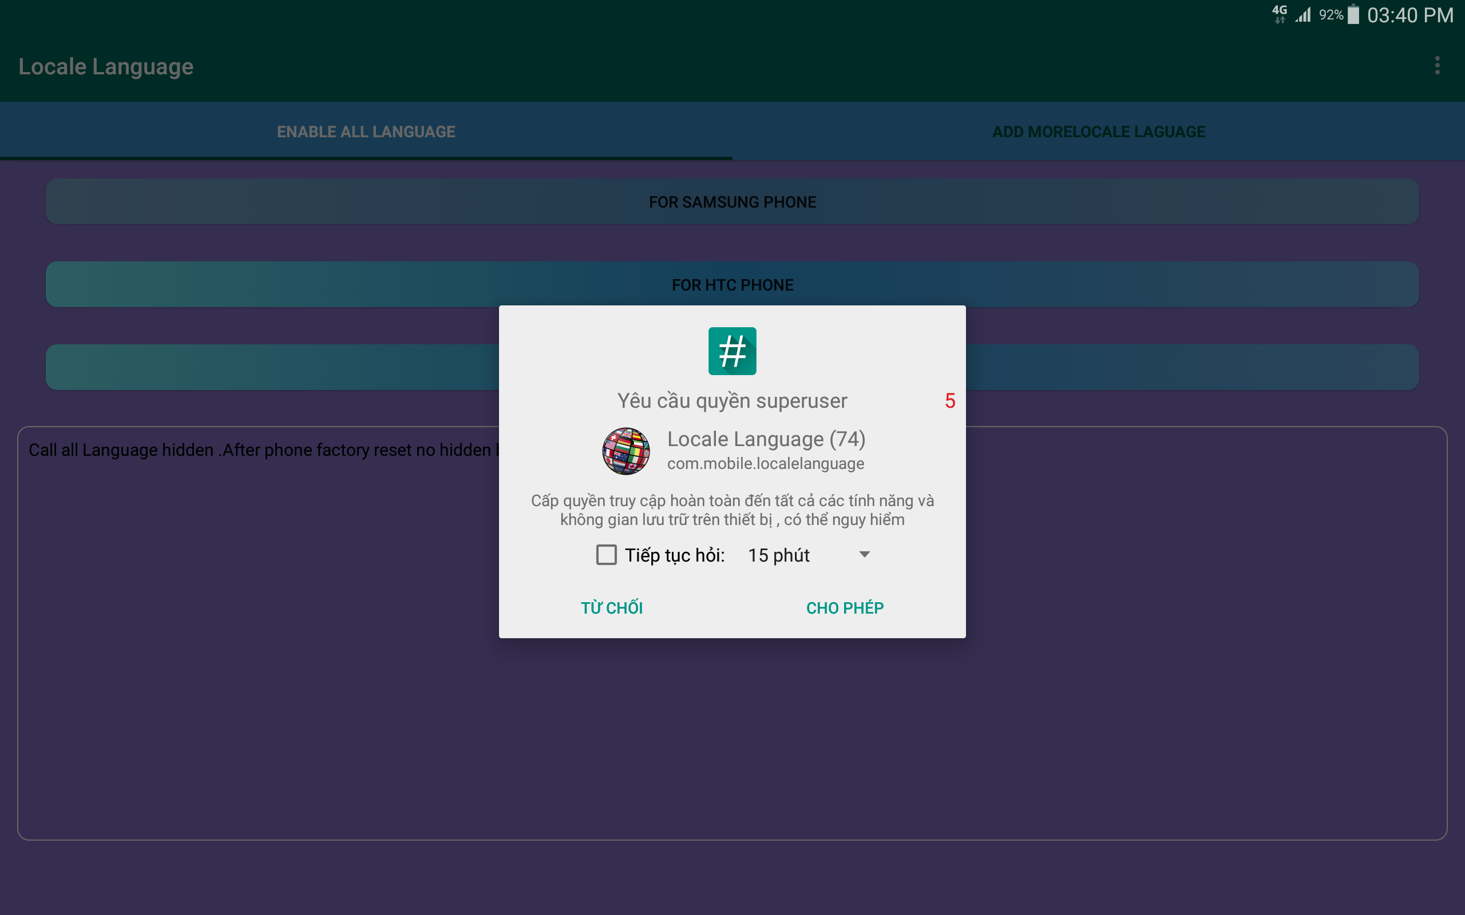This screenshot has height=915, width=1465.
Task: Open the '15 phút' duration dropdown
Action: click(809, 554)
